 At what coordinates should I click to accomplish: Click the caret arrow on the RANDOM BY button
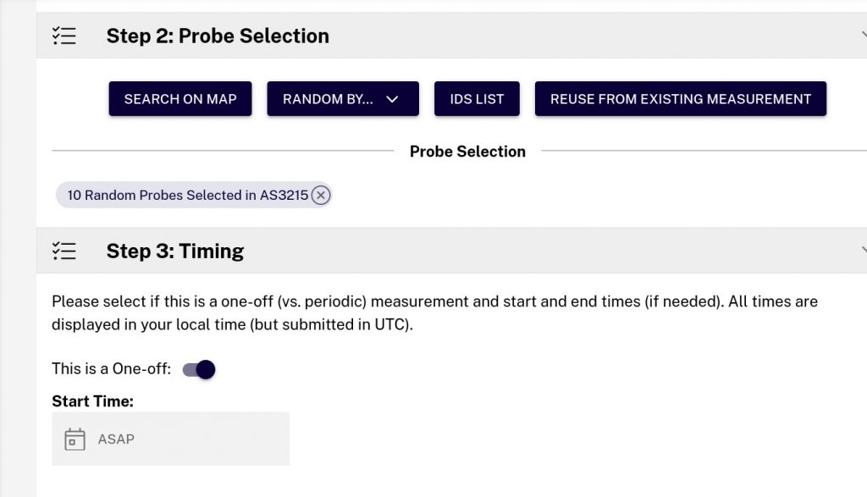pos(392,98)
